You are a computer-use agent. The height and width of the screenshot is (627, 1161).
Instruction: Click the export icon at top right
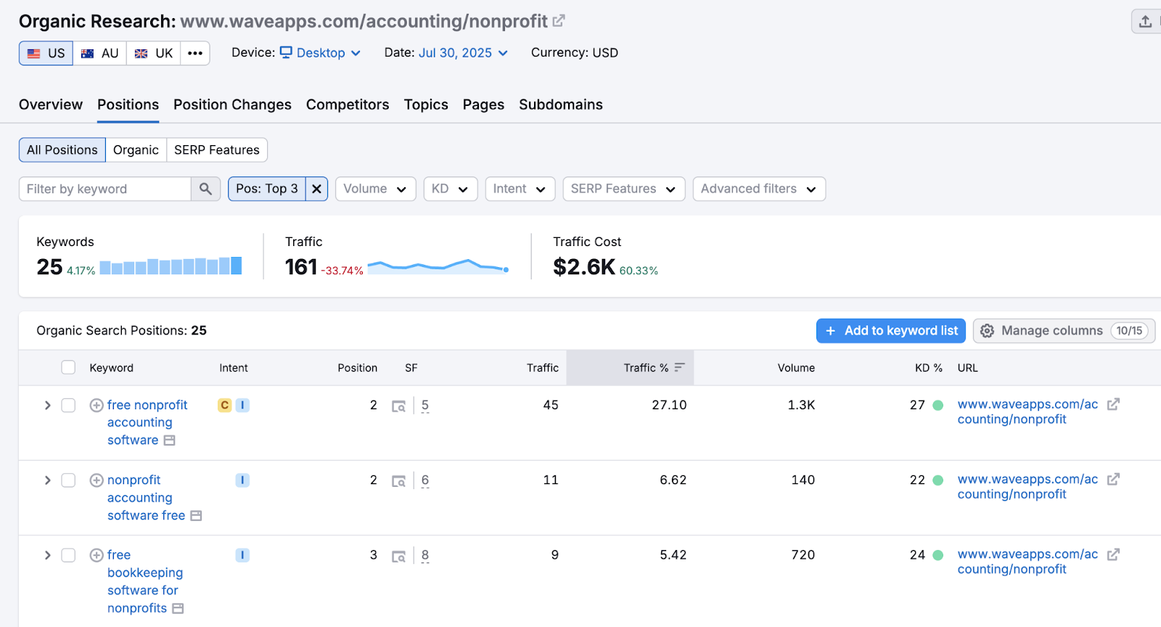click(x=1145, y=22)
